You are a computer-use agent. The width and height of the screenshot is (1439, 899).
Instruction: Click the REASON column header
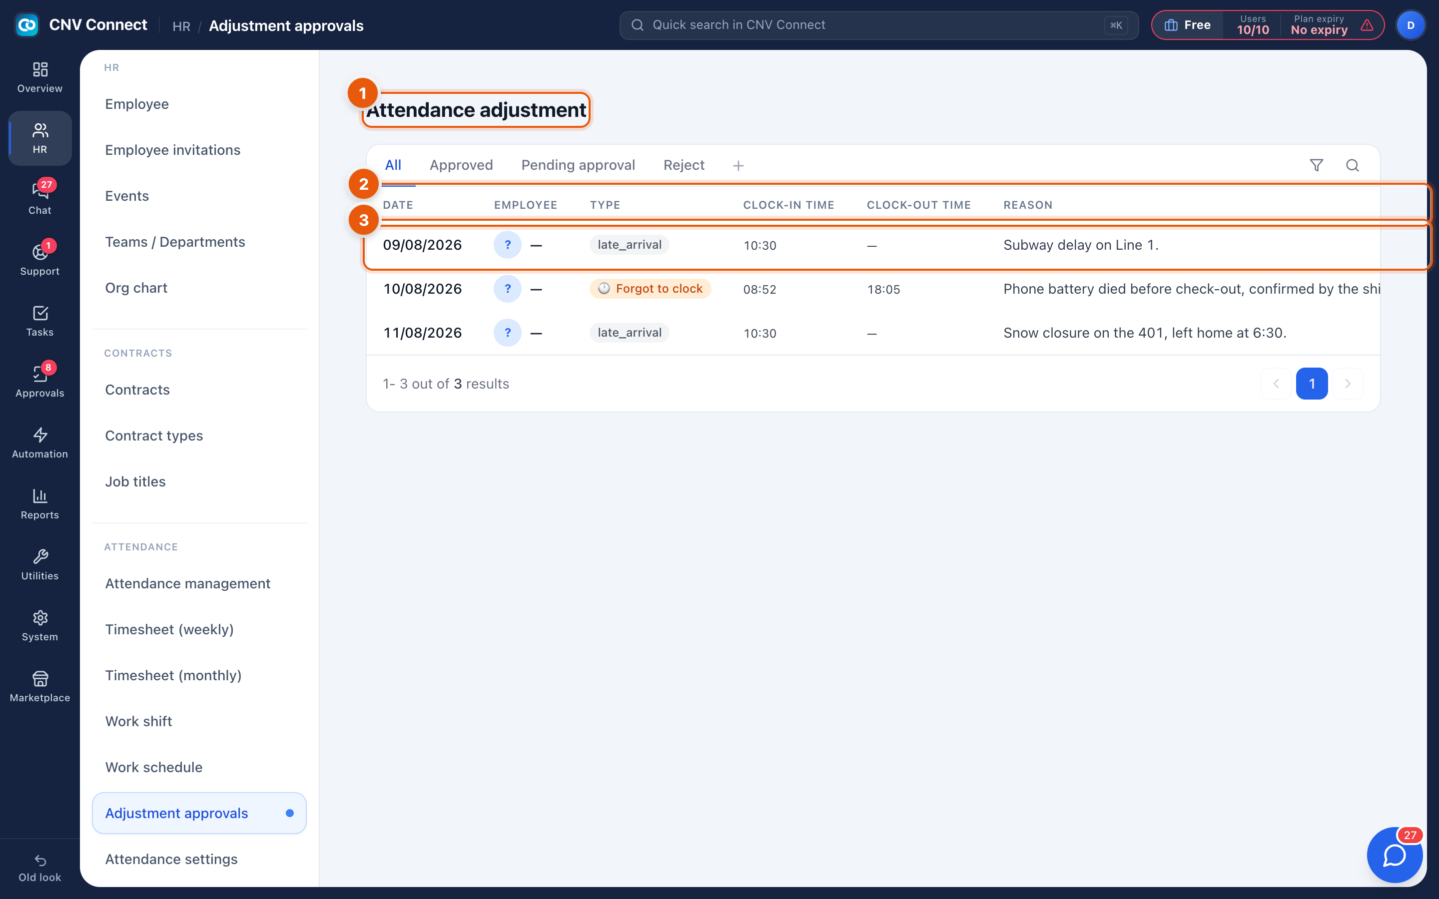(x=1028, y=205)
